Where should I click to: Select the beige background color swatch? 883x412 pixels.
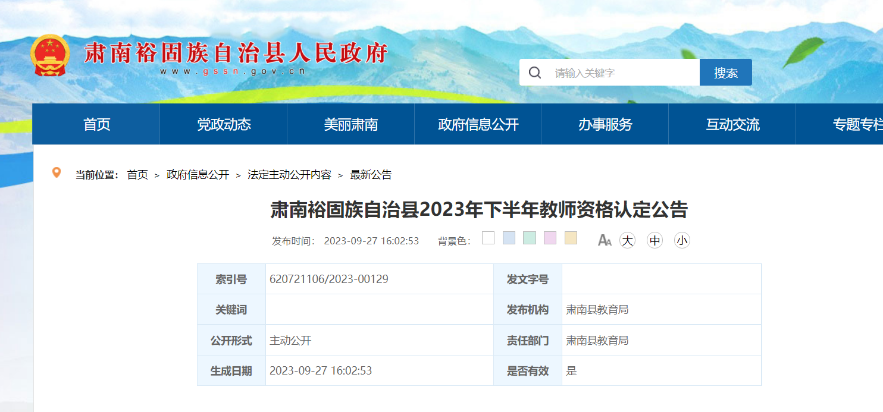point(571,238)
